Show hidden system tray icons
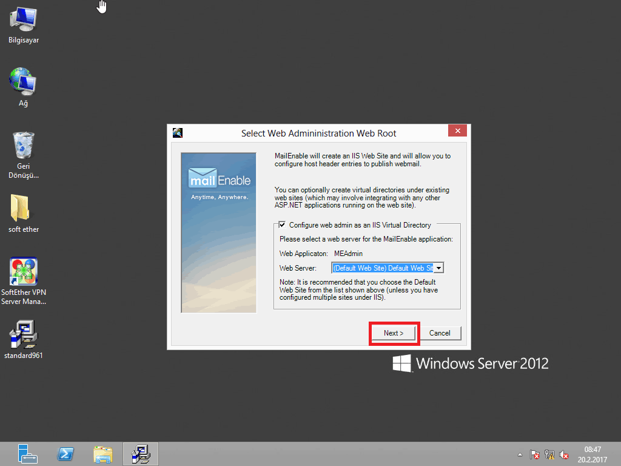621x466 pixels. tap(520, 454)
